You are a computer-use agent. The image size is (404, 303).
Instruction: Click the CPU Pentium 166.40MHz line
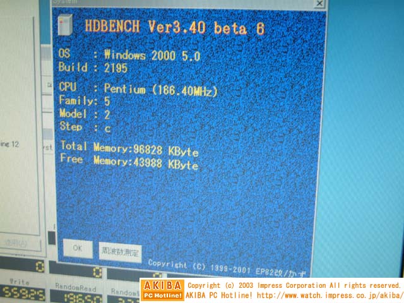click(x=138, y=90)
